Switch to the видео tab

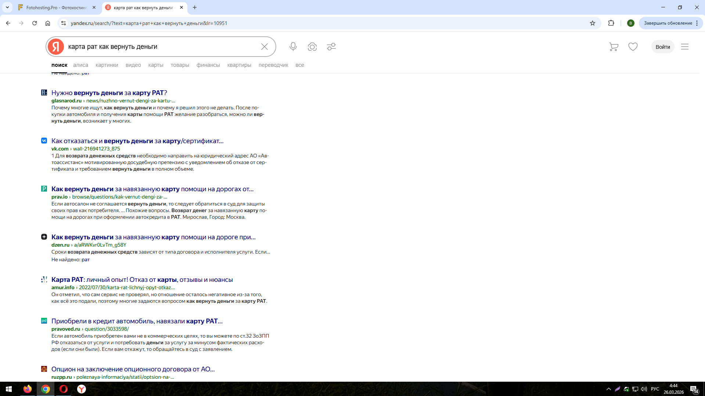point(133,65)
